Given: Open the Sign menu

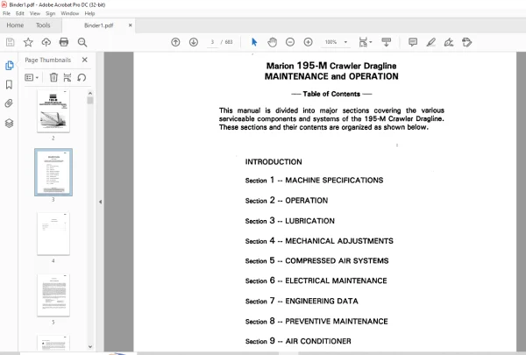Looking at the screenshot, I should [51, 13].
